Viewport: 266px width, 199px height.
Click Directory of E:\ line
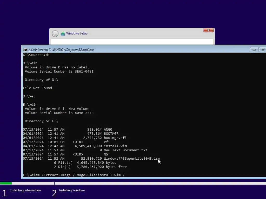[41, 121]
